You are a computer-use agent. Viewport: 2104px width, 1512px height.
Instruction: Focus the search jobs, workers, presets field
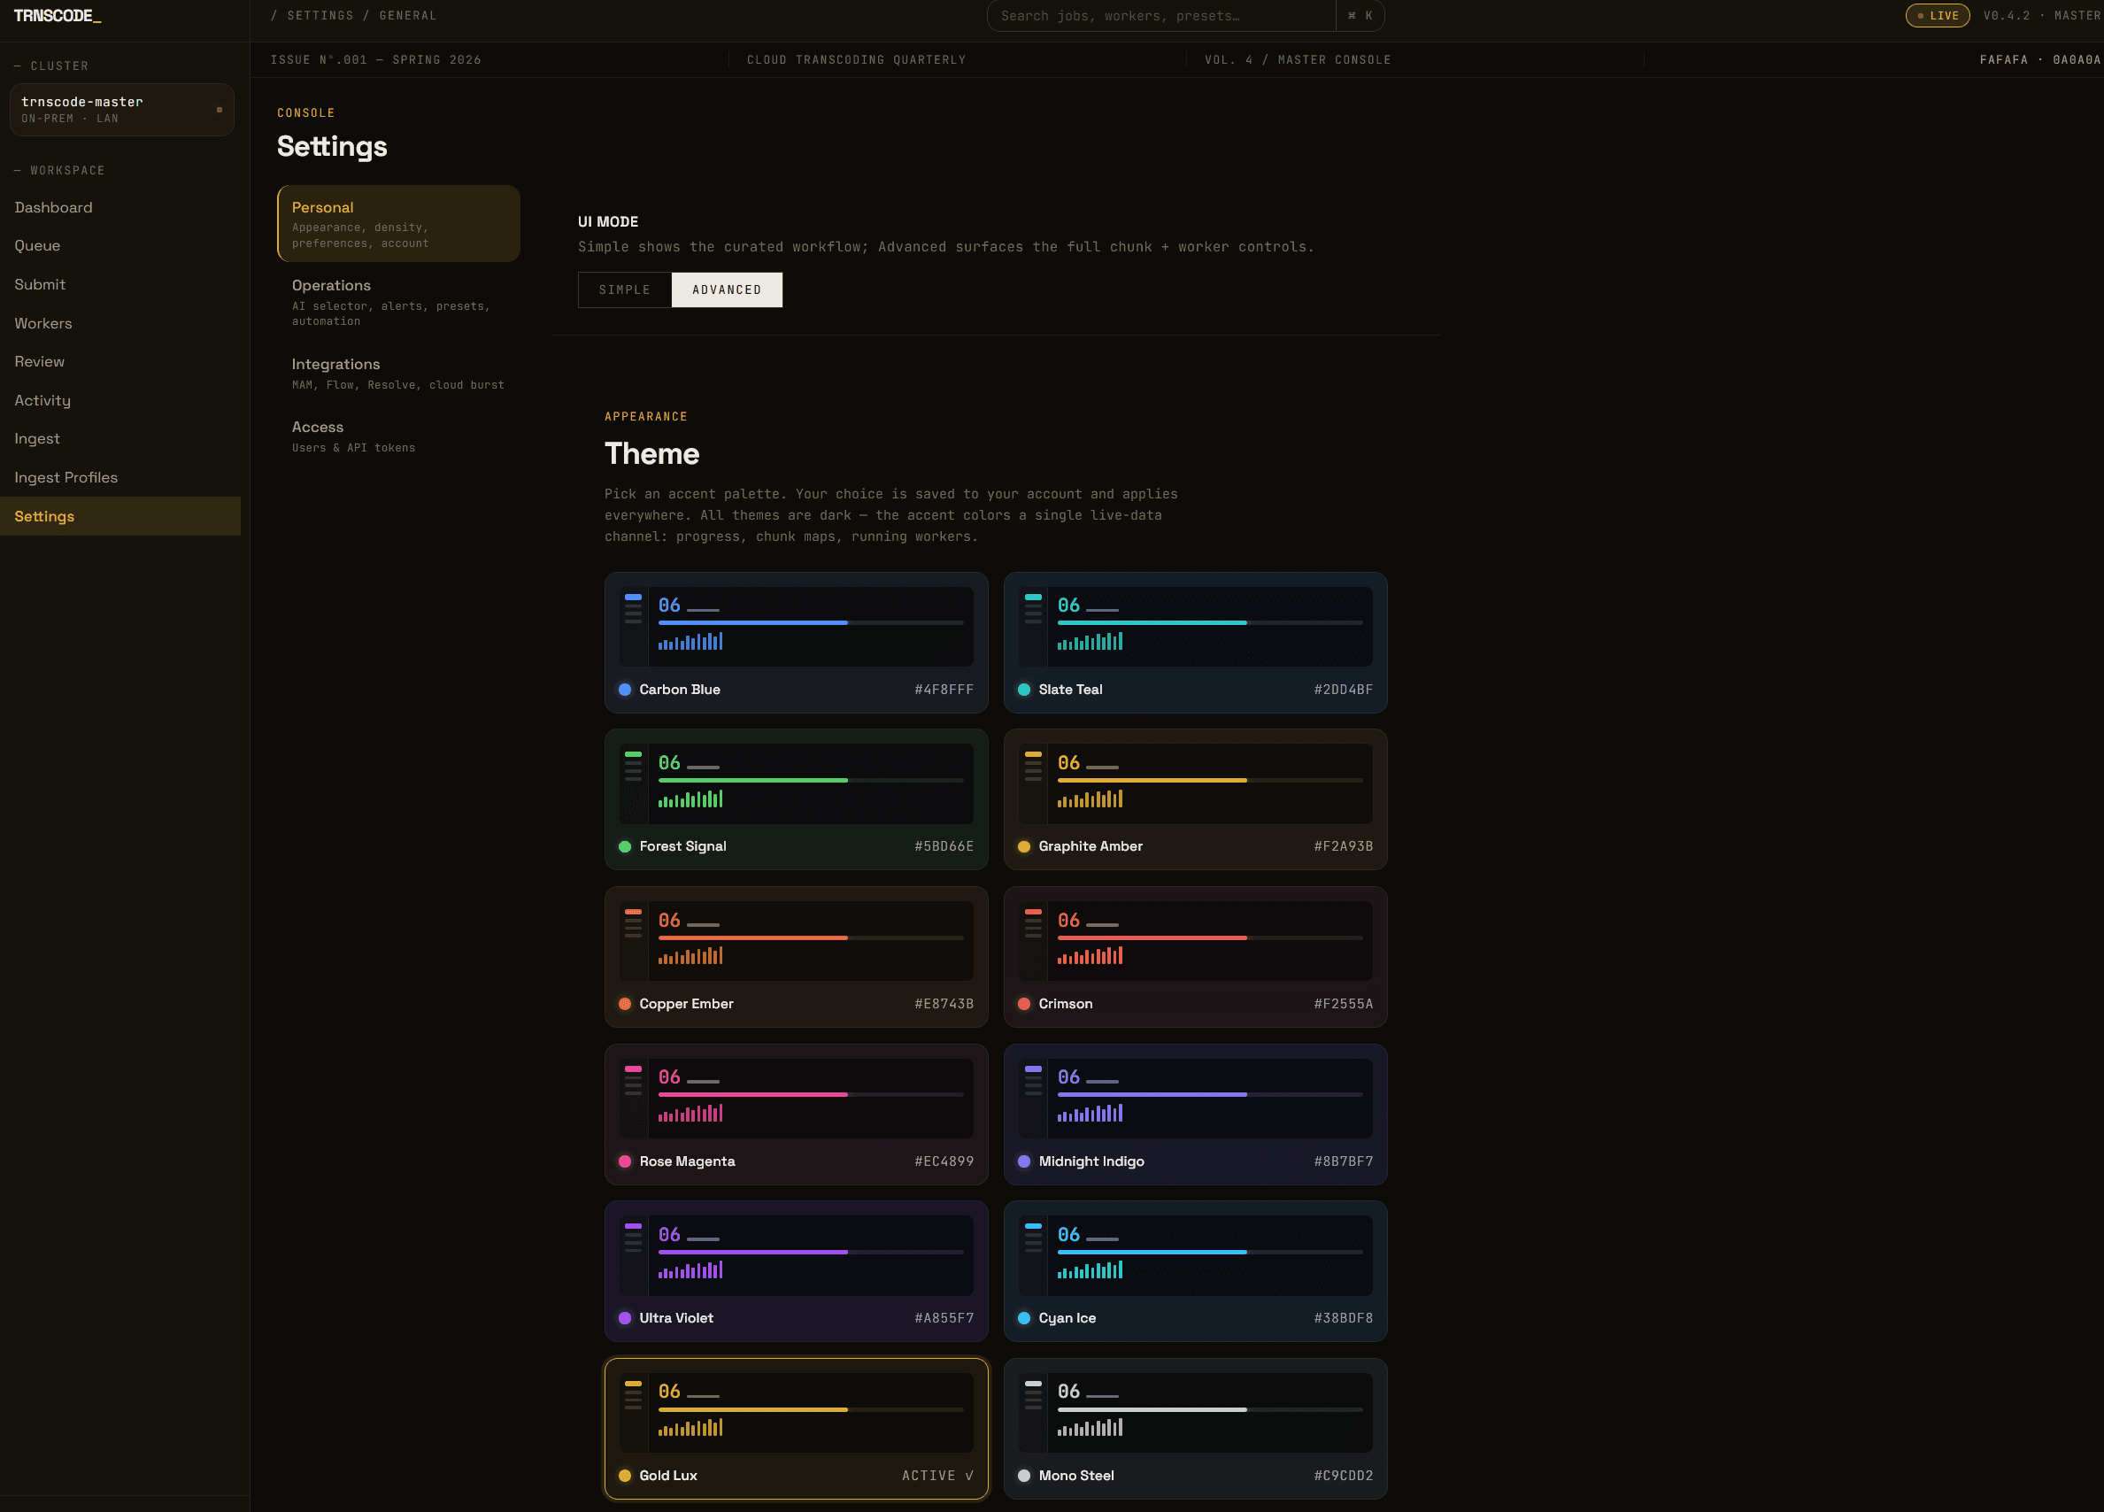pos(1161,16)
